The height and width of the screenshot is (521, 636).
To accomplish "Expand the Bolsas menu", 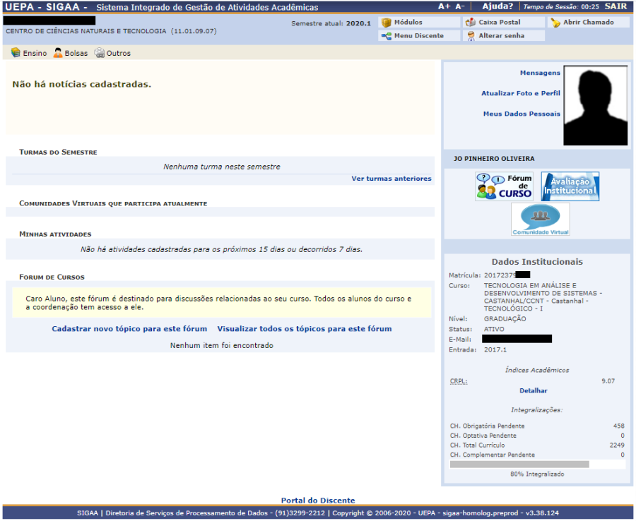I will point(71,53).
